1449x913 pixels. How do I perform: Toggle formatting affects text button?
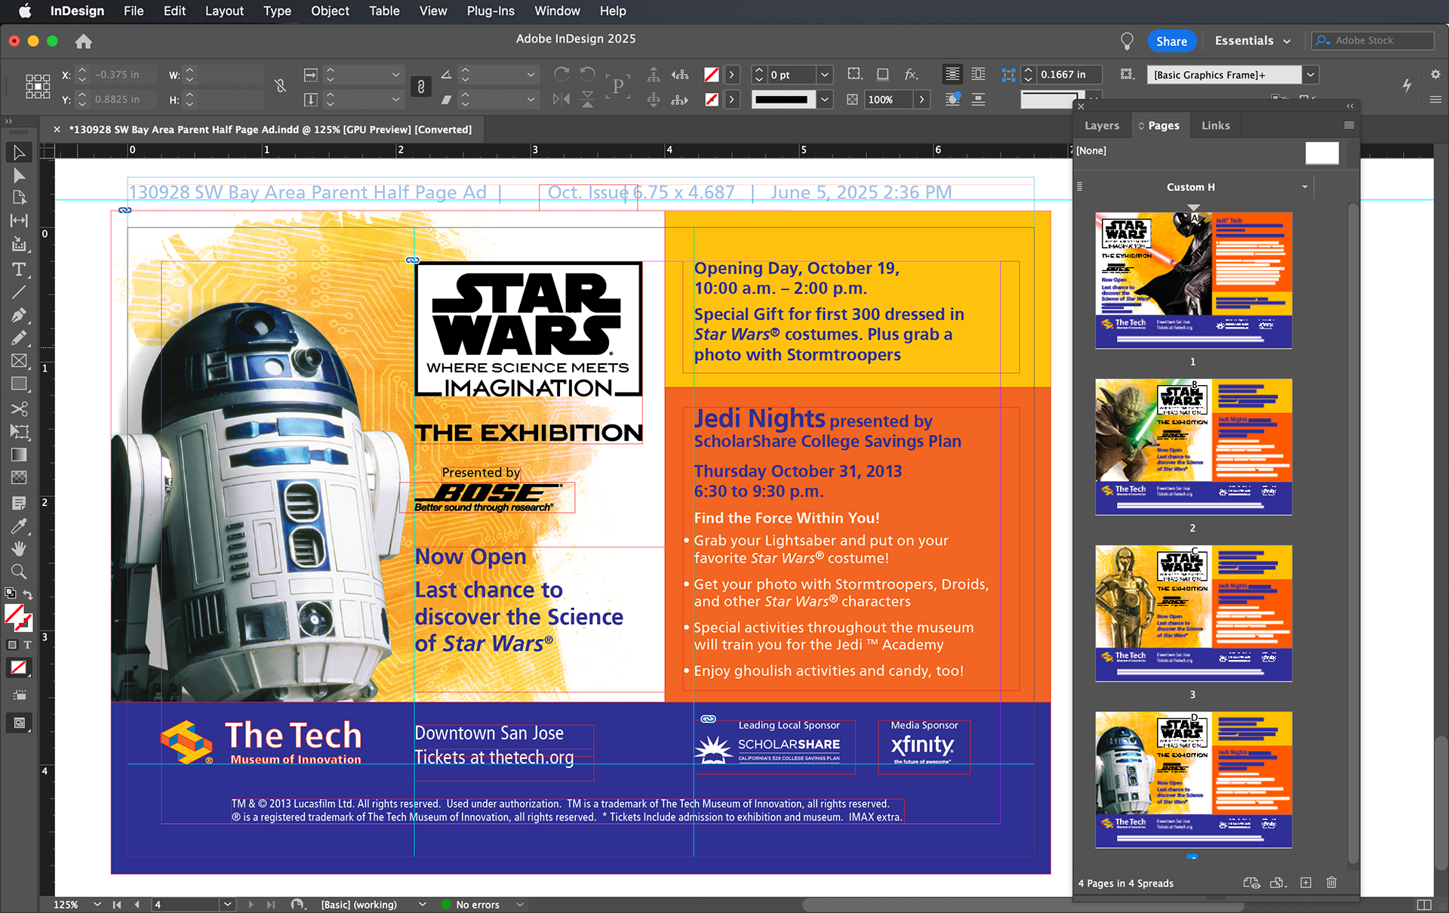coord(27,645)
